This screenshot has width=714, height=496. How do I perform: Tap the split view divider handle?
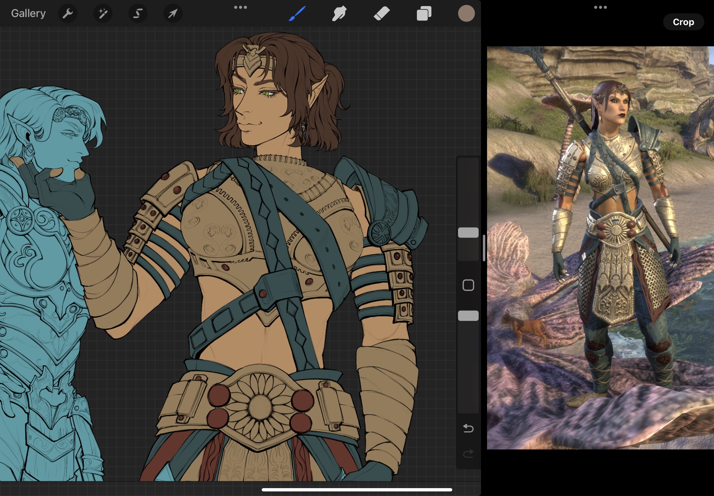pyautogui.click(x=484, y=248)
